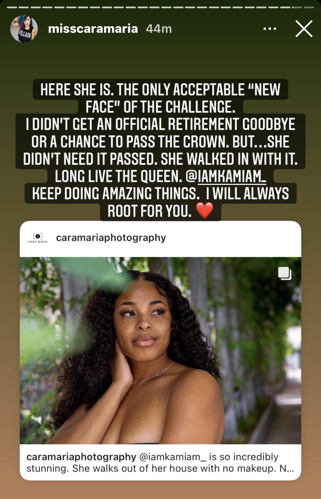Open misscaramaria username link

tap(93, 29)
